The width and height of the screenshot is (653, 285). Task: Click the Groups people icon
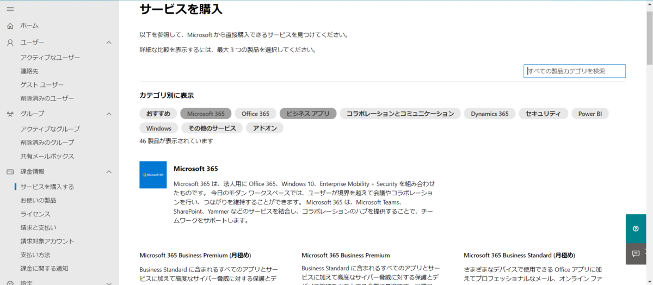coord(10,114)
